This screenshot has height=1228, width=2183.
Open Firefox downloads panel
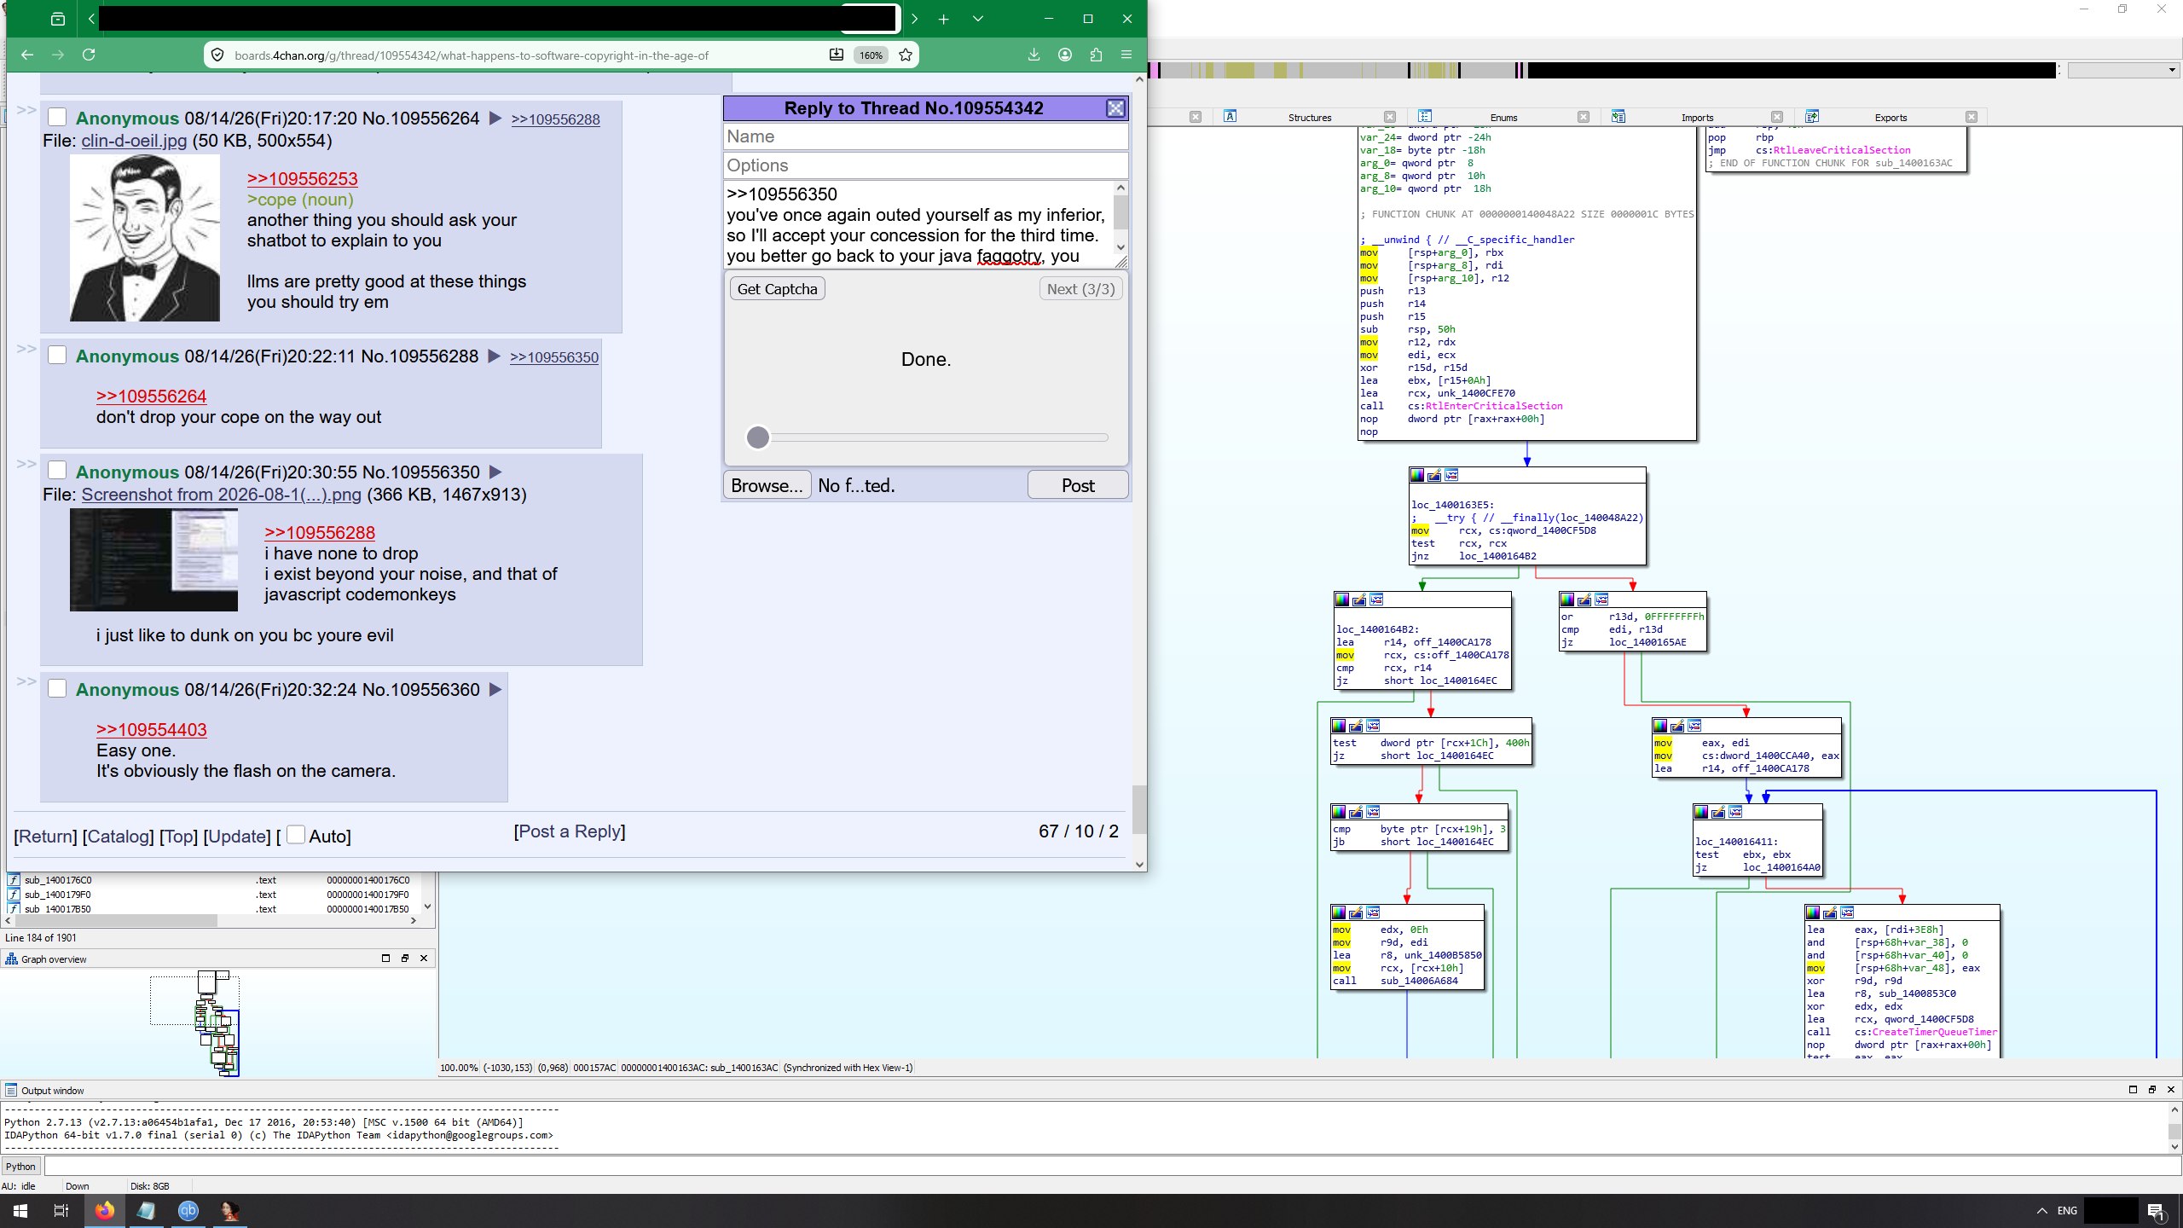[1034, 55]
